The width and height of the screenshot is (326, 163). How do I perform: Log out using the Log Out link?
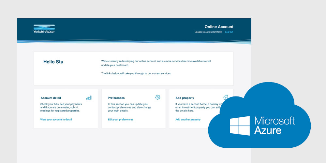click(x=229, y=32)
